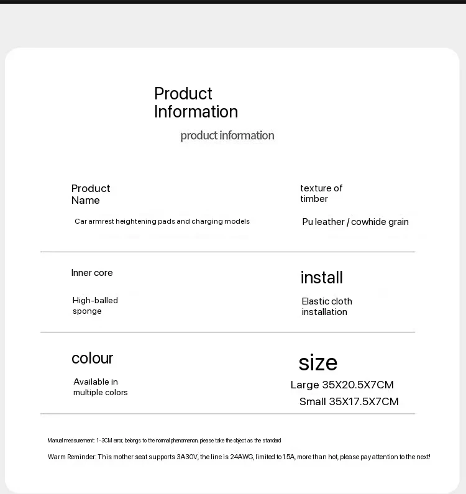Click the car armrest heightening pads description
Image resolution: width=466 pixels, height=494 pixels.
coord(162,221)
